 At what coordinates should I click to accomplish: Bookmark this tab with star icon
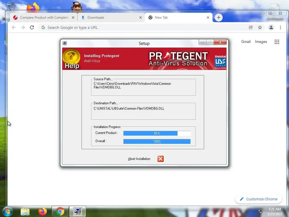260,27
